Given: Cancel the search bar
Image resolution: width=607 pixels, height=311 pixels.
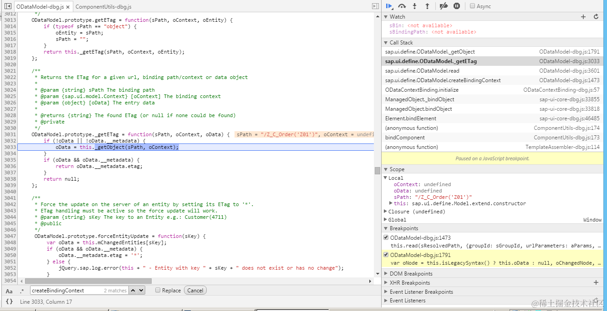Looking at the screenshot, I should pyautogui.click(x=195, y=291).
